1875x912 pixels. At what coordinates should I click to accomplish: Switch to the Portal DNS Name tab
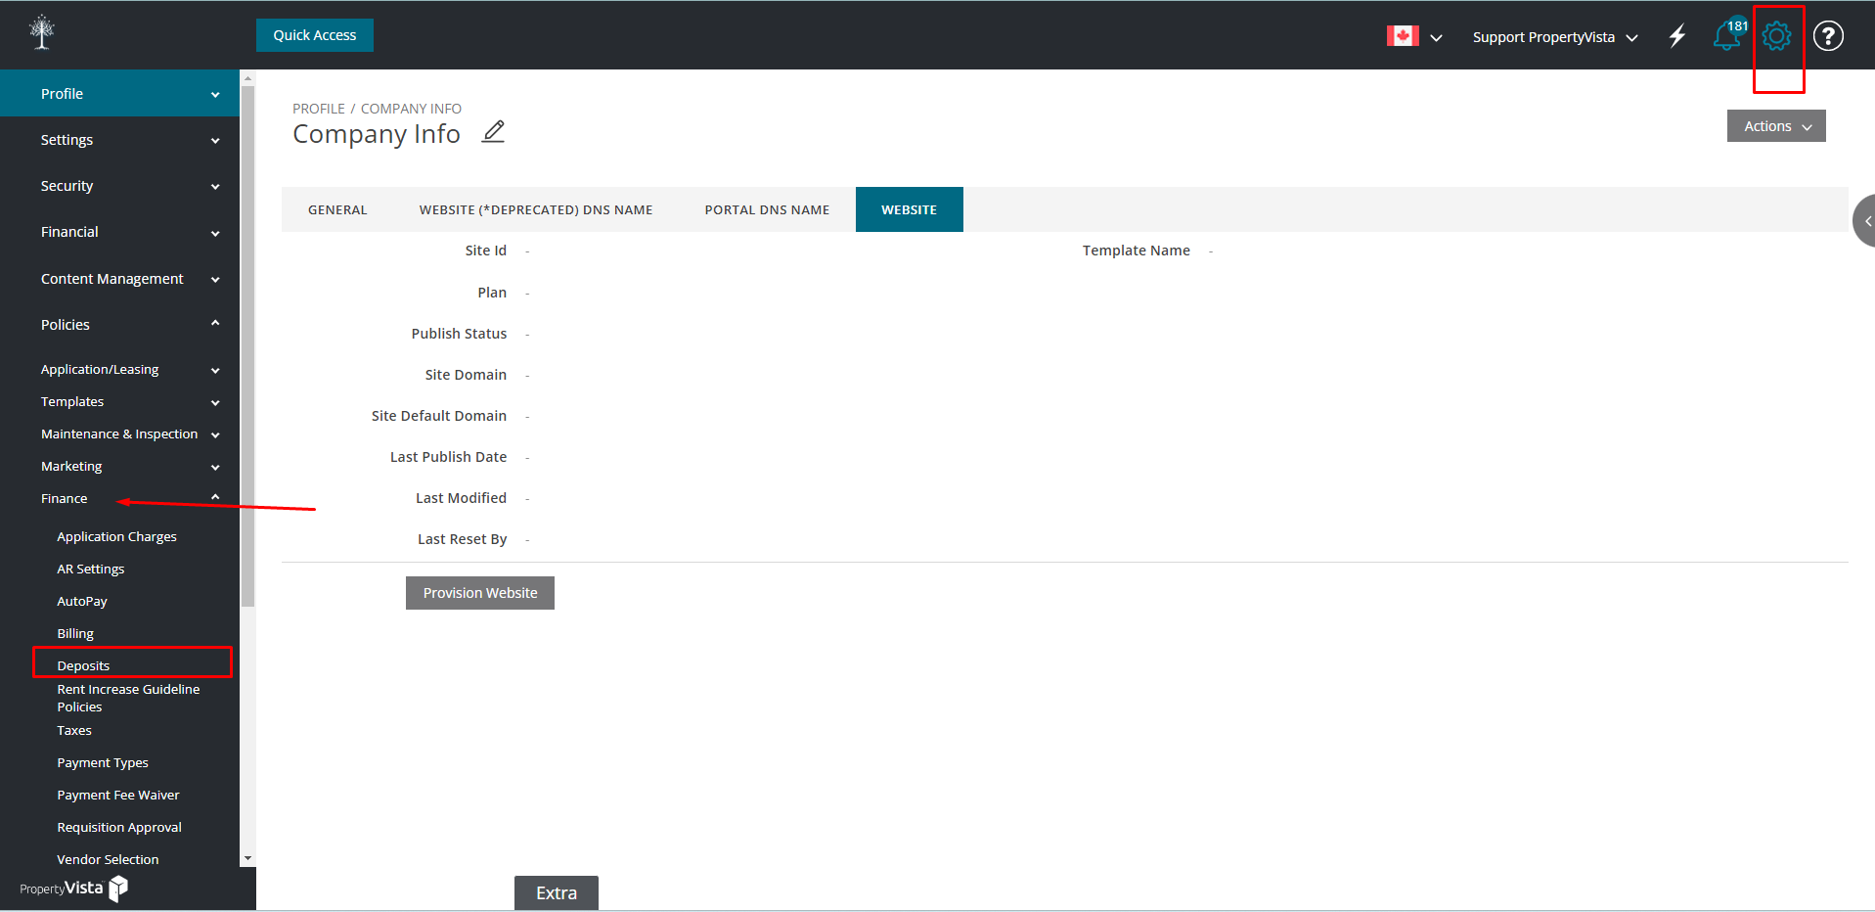pyautogui.click(x=767, y=209)
